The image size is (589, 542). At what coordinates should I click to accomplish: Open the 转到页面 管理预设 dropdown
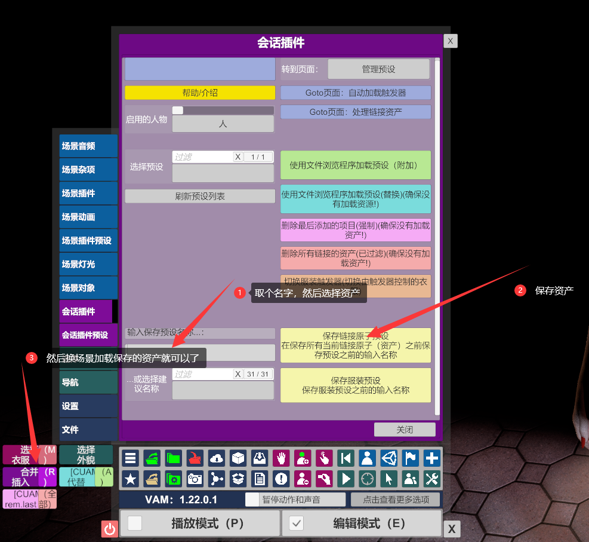tap(378, 69)
